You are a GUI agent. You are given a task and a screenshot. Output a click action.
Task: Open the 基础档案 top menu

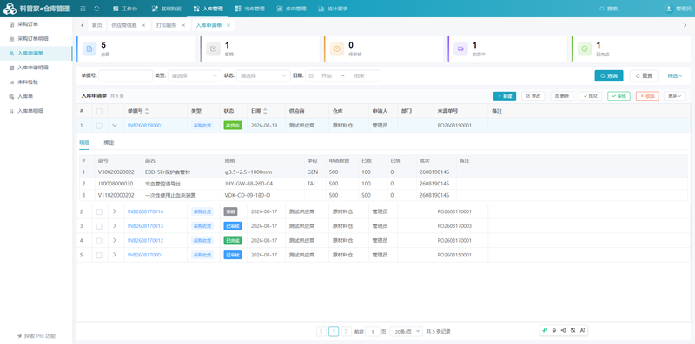pyautogui.click(x=166, y=9)
